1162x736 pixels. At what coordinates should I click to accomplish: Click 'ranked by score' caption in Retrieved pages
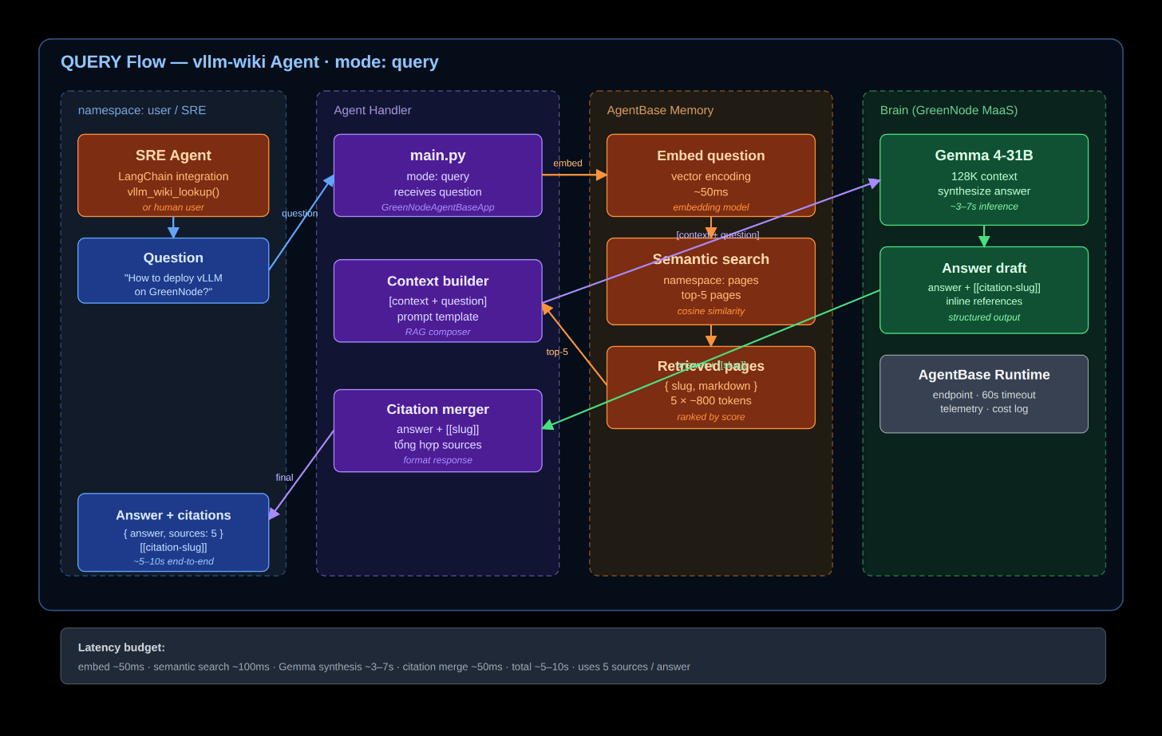click(x=711, y=417)
